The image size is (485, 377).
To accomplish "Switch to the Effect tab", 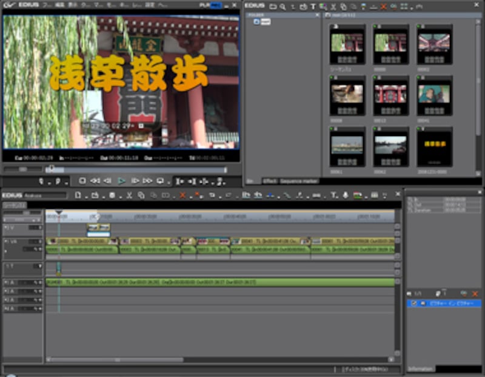I will point(269,181).
